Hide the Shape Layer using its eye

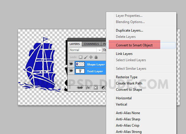(71, 64)
